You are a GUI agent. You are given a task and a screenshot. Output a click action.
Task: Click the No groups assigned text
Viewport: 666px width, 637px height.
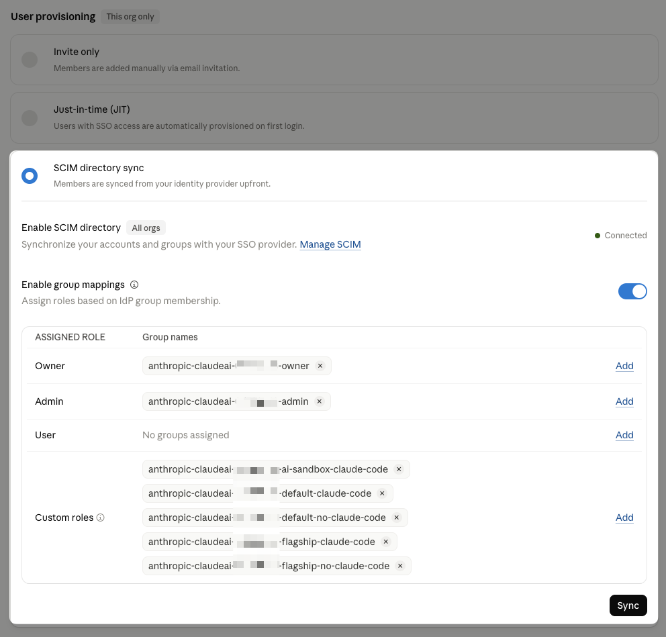185,435
